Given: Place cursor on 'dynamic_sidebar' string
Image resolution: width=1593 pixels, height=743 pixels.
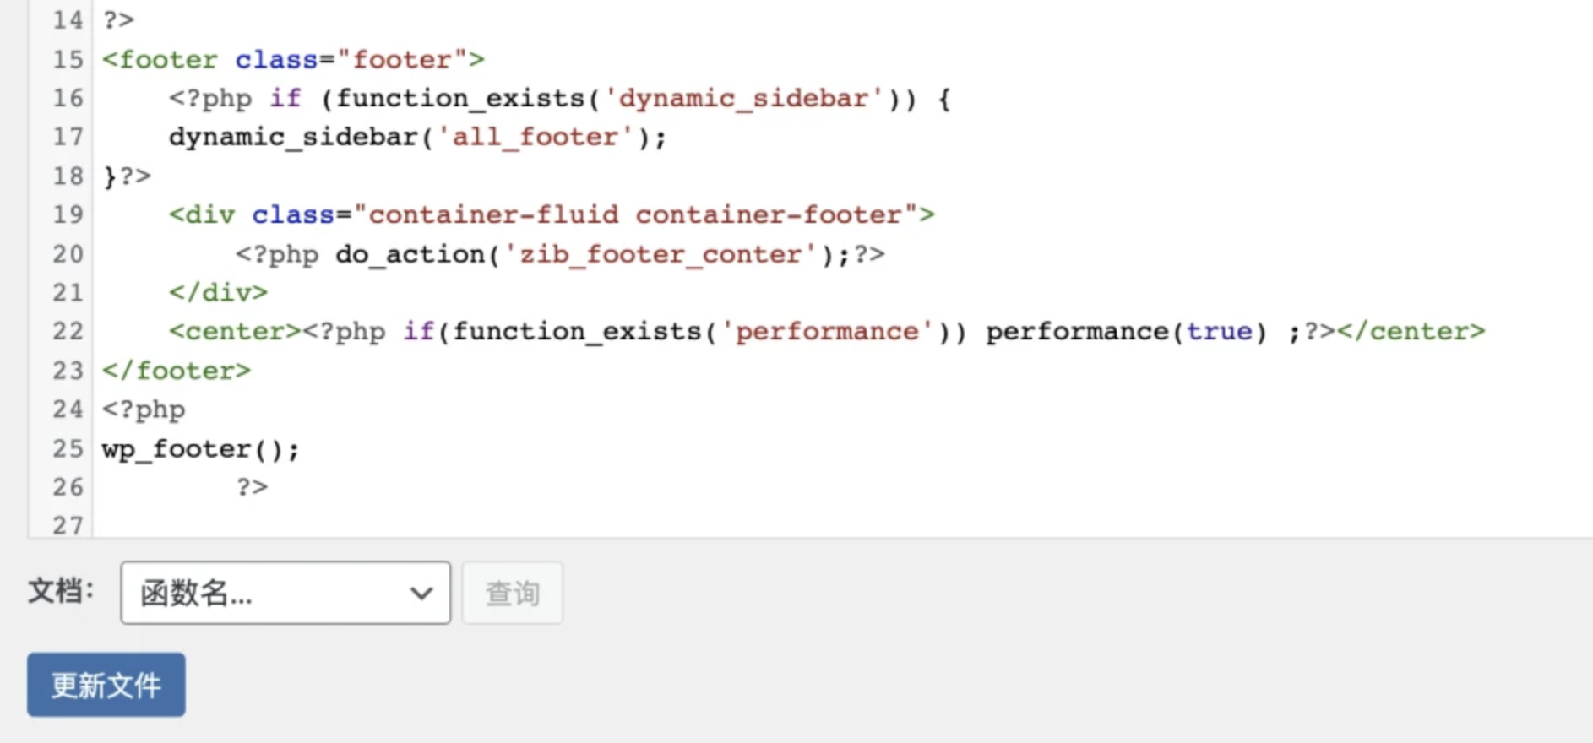Looking at the screenshot, I should [743, 99].
